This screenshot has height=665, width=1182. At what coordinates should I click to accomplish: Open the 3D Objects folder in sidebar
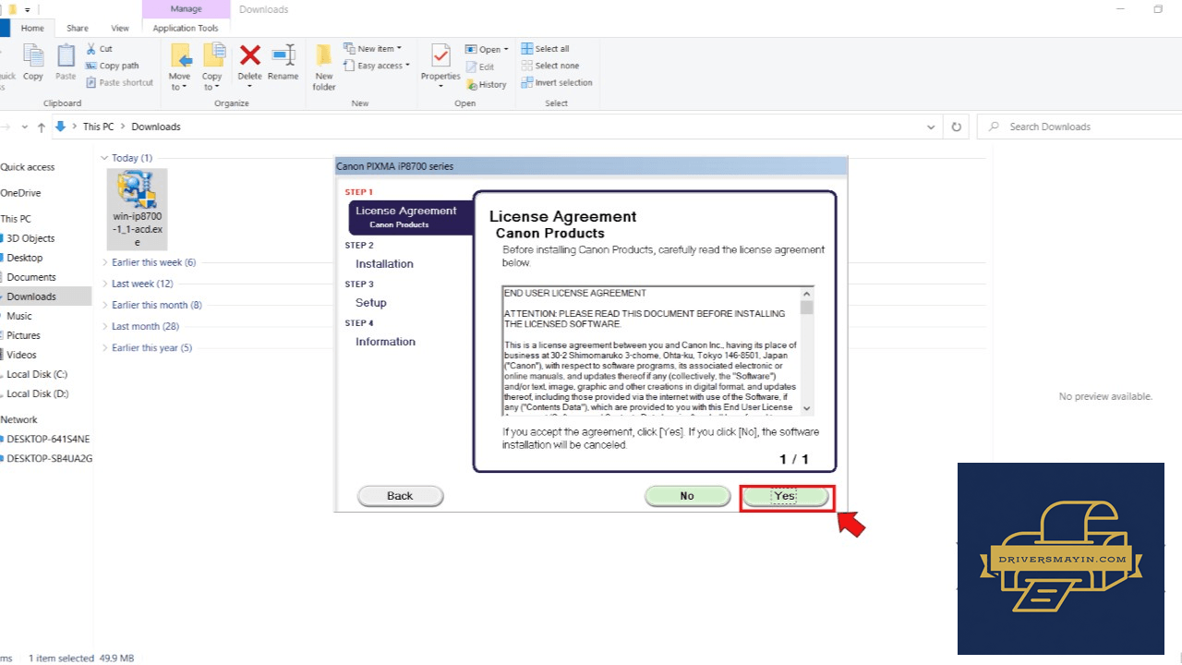click(x=30, y=238)
